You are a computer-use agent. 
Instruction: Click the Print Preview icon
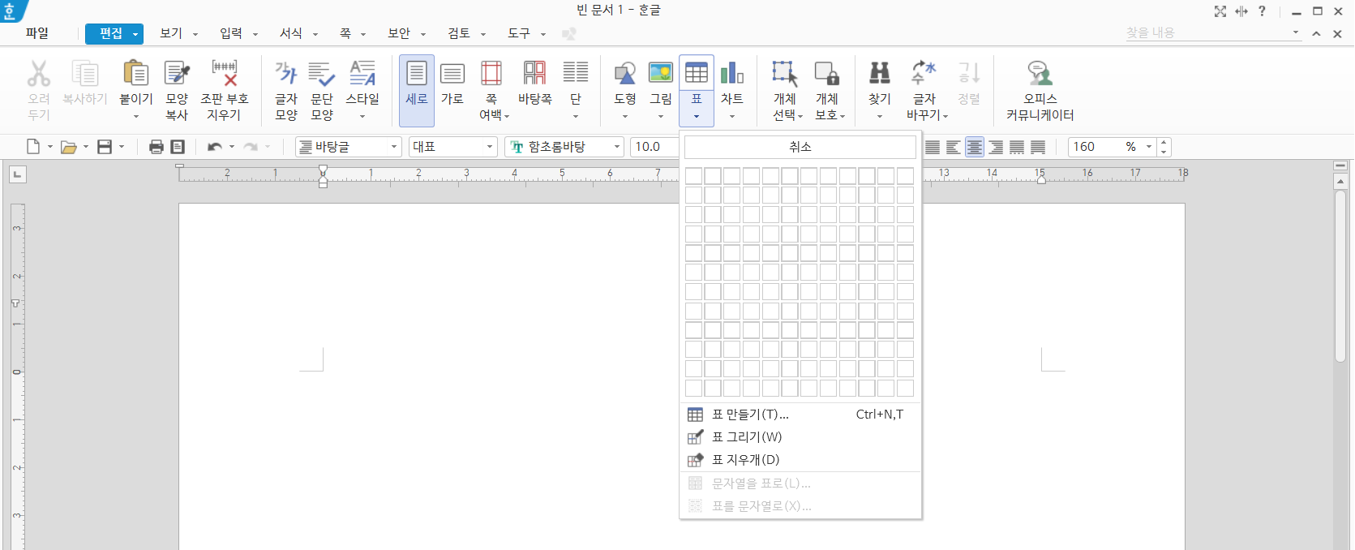click(178, 147)
